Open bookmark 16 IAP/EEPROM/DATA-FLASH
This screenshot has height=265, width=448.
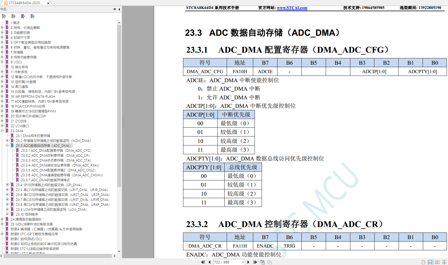tap(33, 96)
